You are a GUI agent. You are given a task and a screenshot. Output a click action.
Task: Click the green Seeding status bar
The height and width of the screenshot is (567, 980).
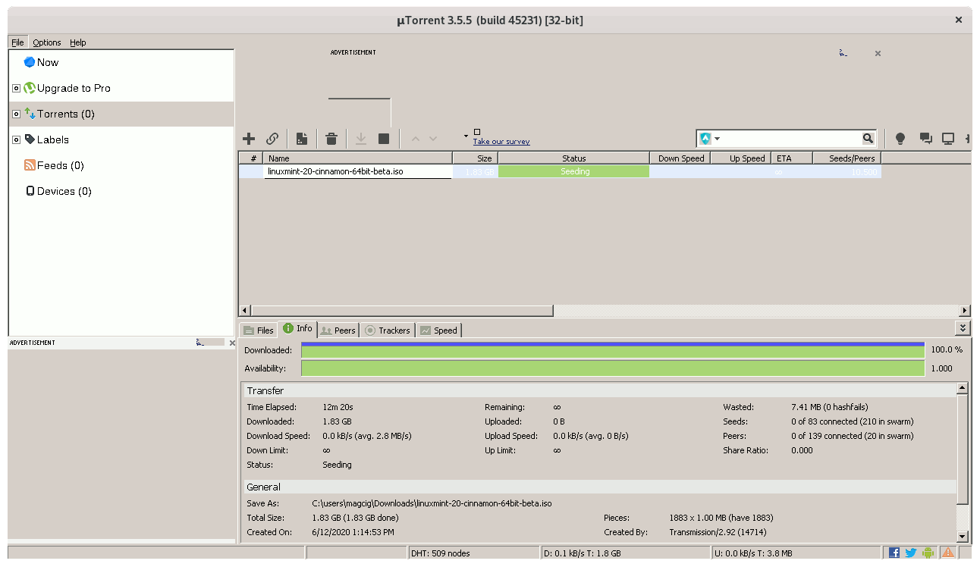[x=574, y=171]
